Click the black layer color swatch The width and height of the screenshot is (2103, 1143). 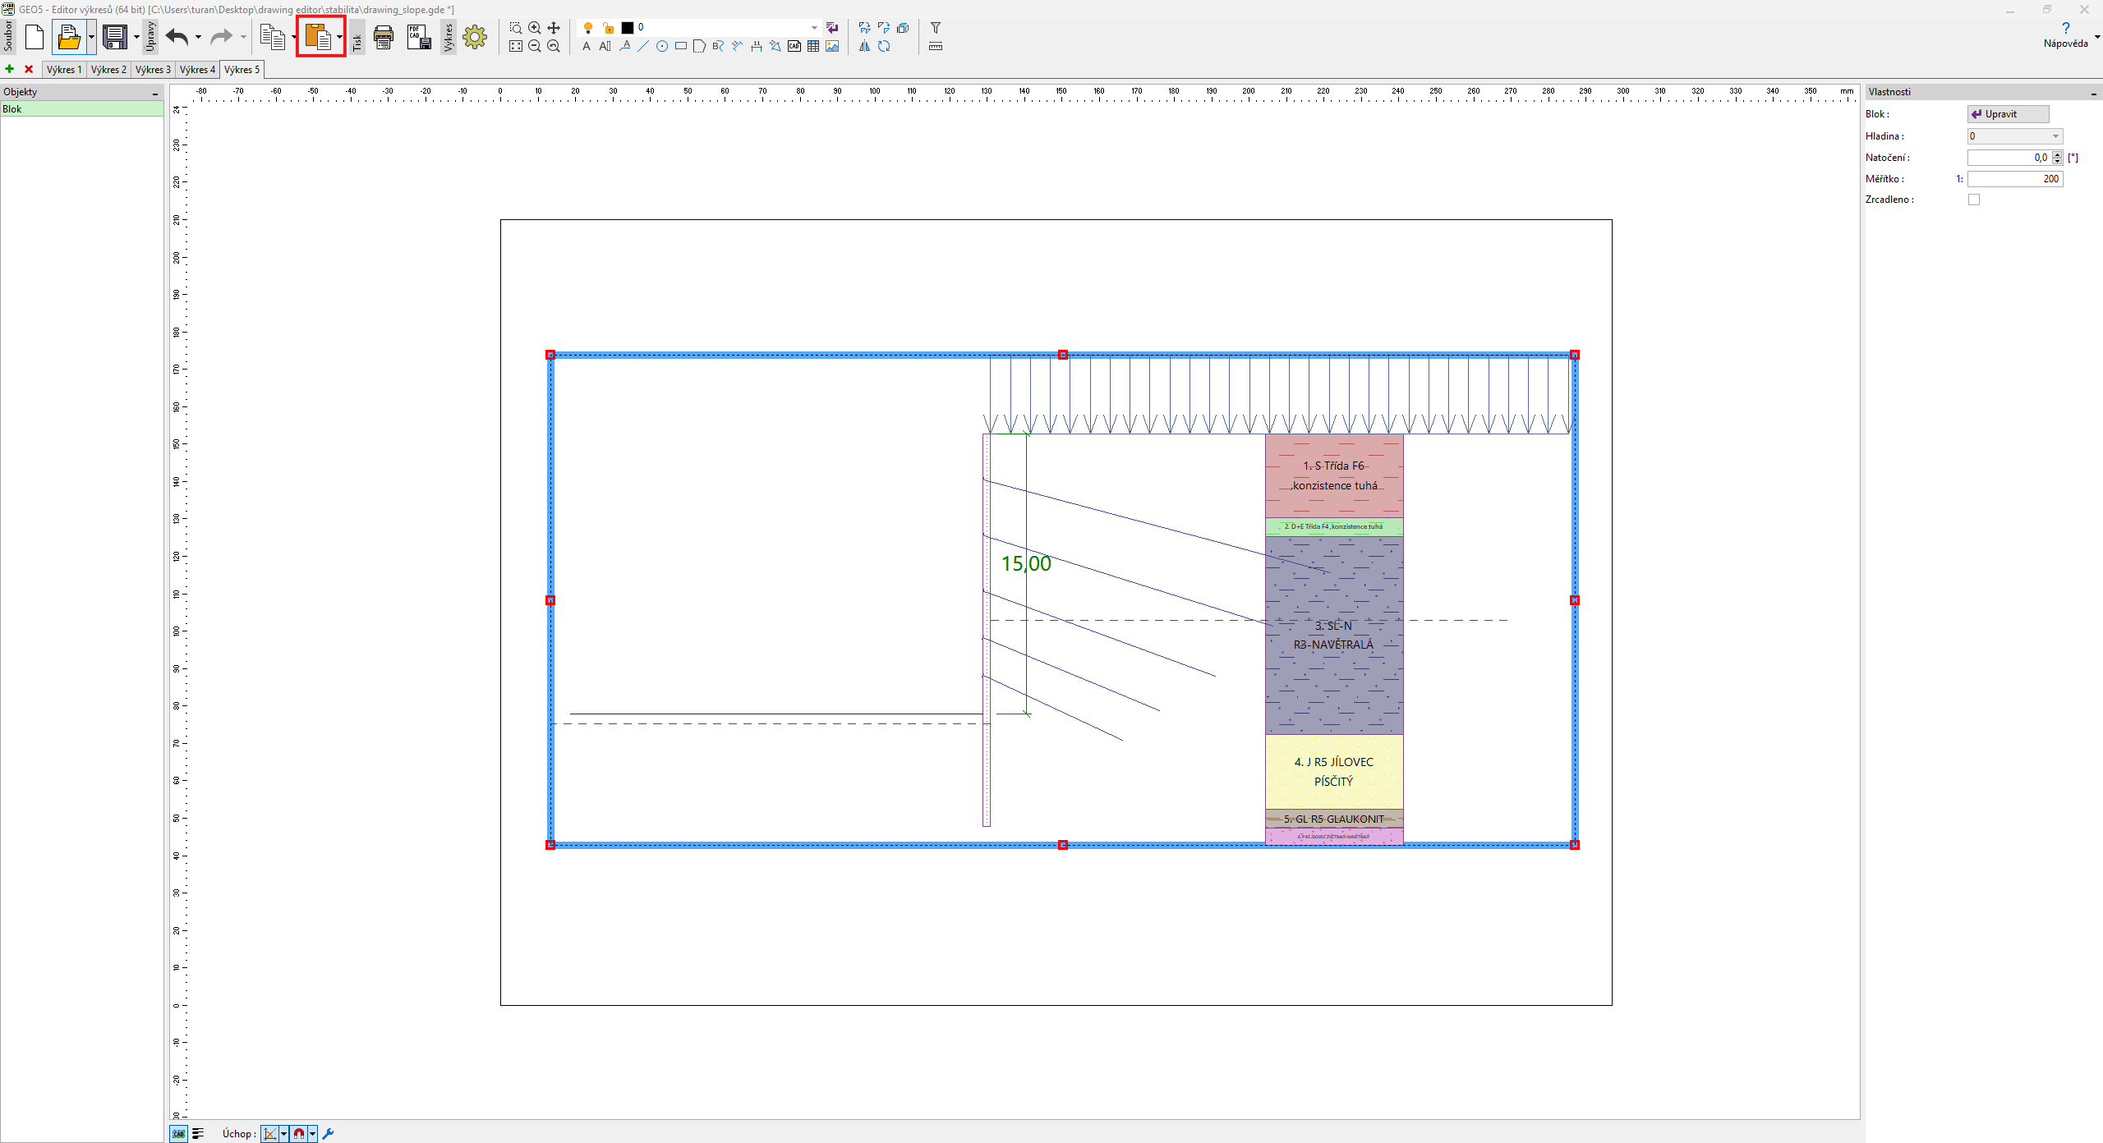[x=628, y=28]
